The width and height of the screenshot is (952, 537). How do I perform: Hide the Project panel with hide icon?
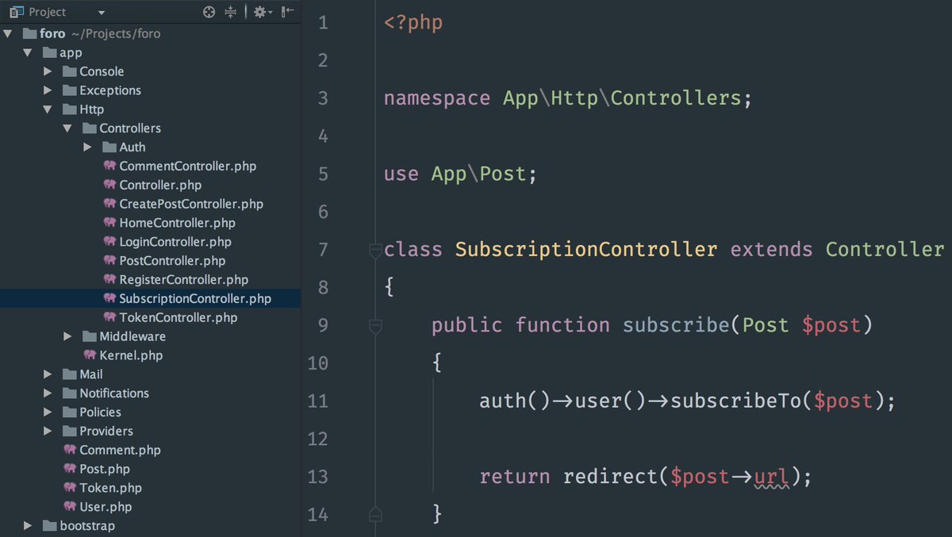(288, 12)
